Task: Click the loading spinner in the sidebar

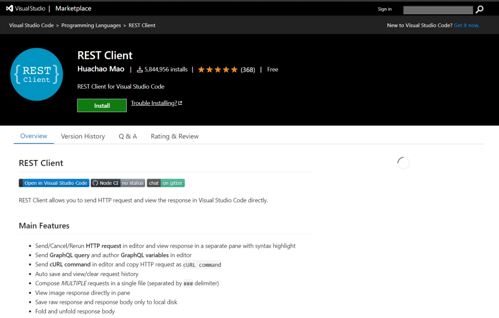Action: pyautogui.click(x=403, y=163)
